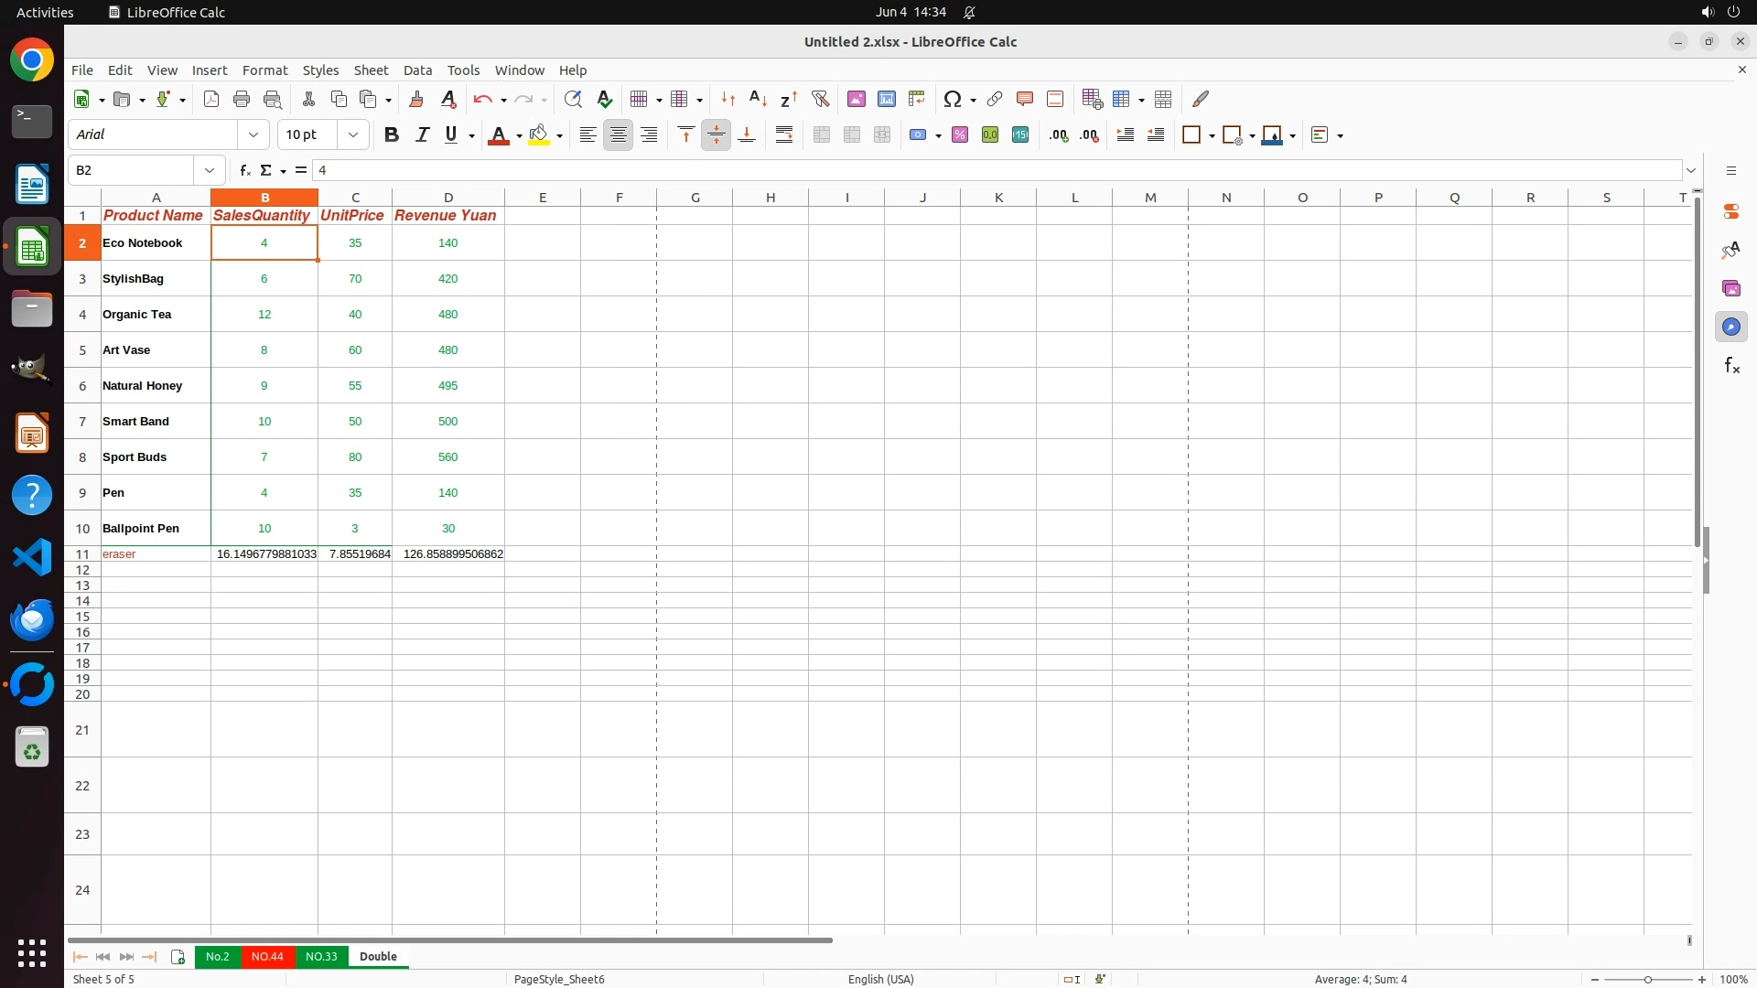Click the English (USA) language status
Viewport: 1757px width, 988px height.
point(880,979)
